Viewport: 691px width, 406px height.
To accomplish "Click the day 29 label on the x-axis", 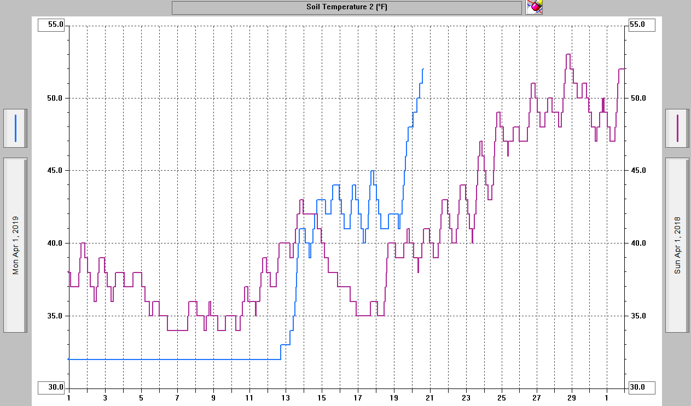I will [572, 398].
